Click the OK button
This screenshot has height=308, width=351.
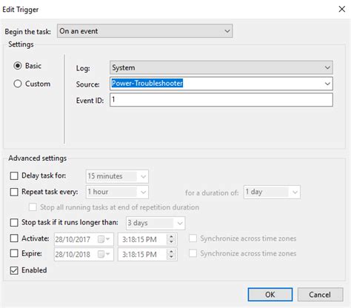click(x=270, y=295)
